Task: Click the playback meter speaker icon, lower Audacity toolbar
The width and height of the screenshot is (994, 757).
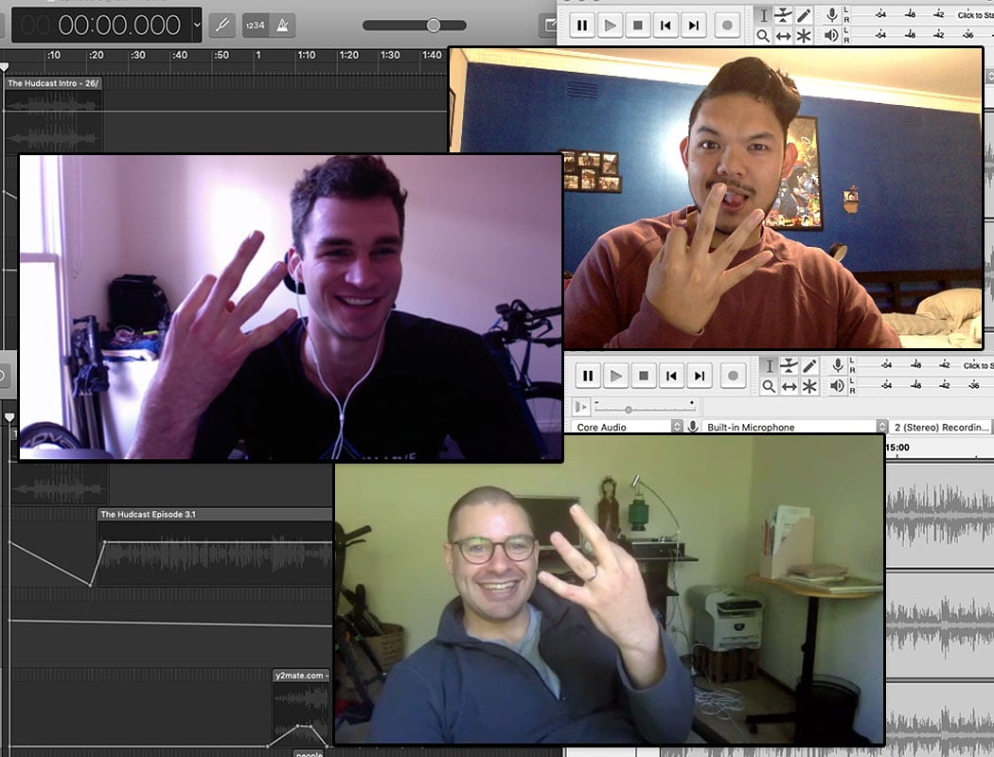Action: point(838,385)
